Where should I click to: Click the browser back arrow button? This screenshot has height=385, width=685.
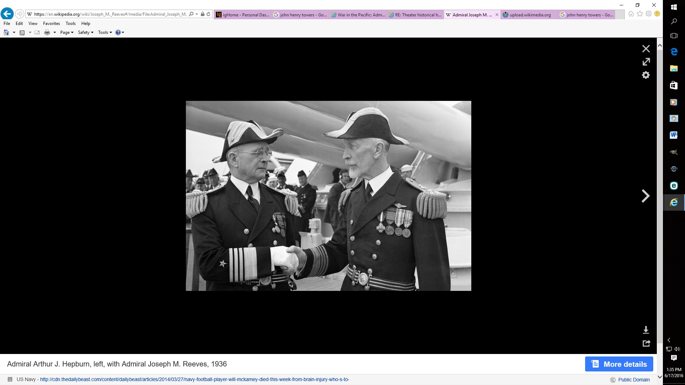(7, 14)
